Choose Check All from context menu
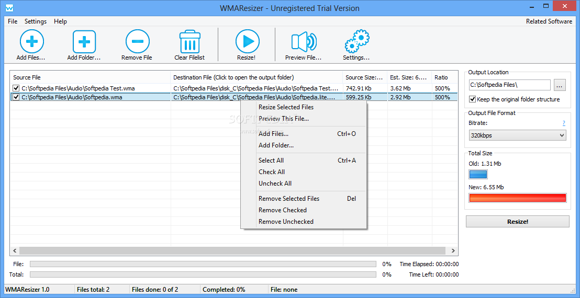The width and height of the screenshot is (580, 298). [x=303, y=171]
